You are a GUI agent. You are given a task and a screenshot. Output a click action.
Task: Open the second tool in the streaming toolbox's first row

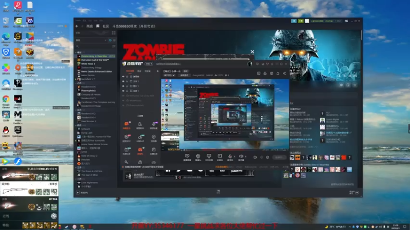click(140, 125)
